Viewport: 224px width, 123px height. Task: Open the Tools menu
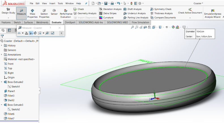click(60, 3)
